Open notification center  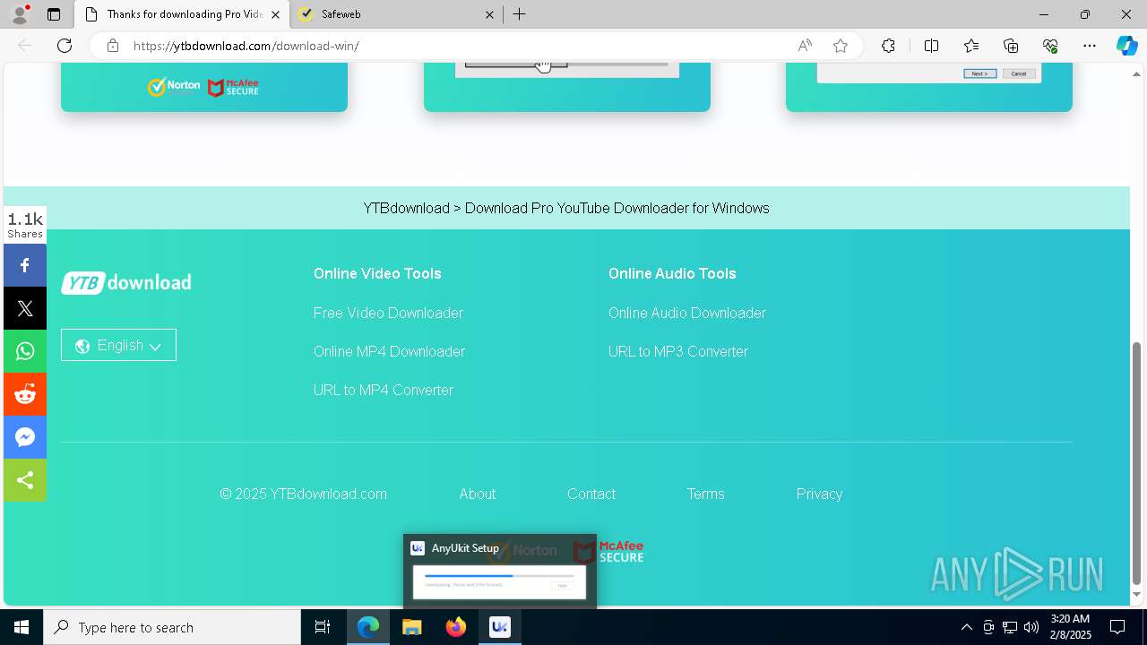1117,627
